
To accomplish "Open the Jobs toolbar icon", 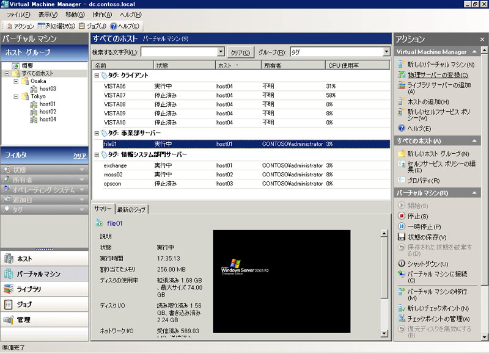I will pyautogui.click(x=82, y=26).
